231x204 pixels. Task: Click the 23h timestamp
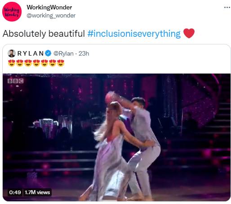point(84,53)
